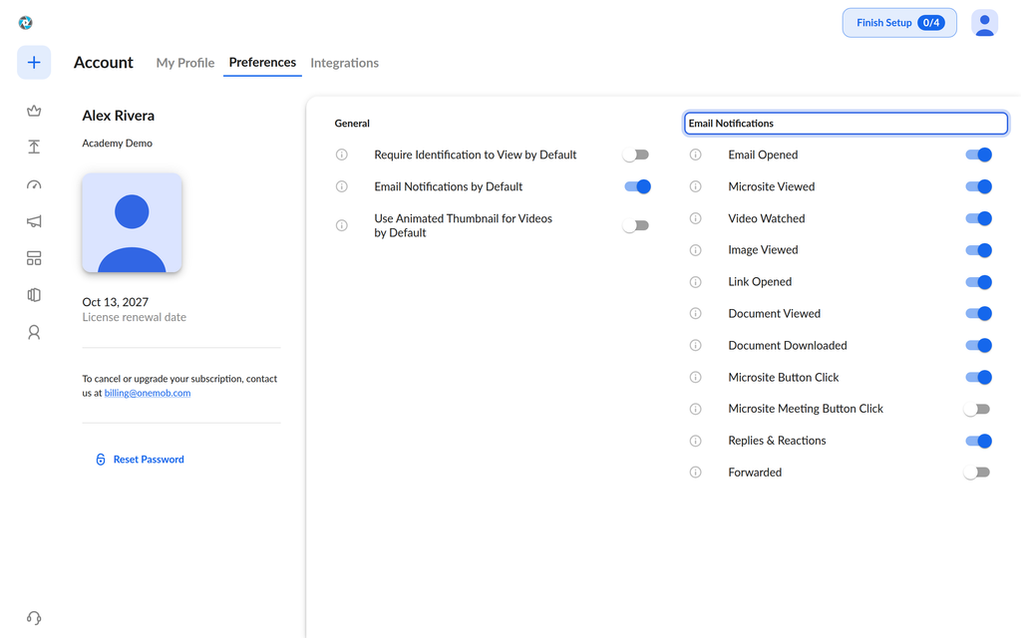Open the crown icon in sidebar

pos(34,111)
